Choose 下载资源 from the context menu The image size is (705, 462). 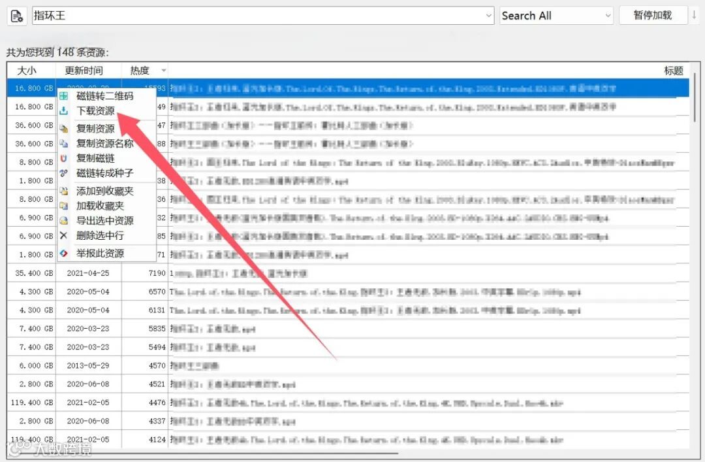(95, 111)
